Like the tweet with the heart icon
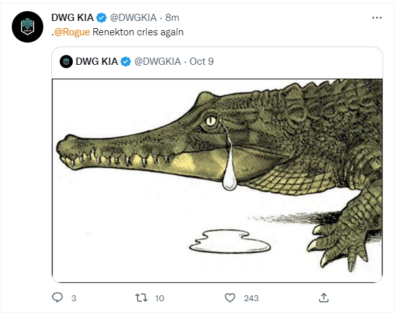397x313 pixels. coord(230,298)
